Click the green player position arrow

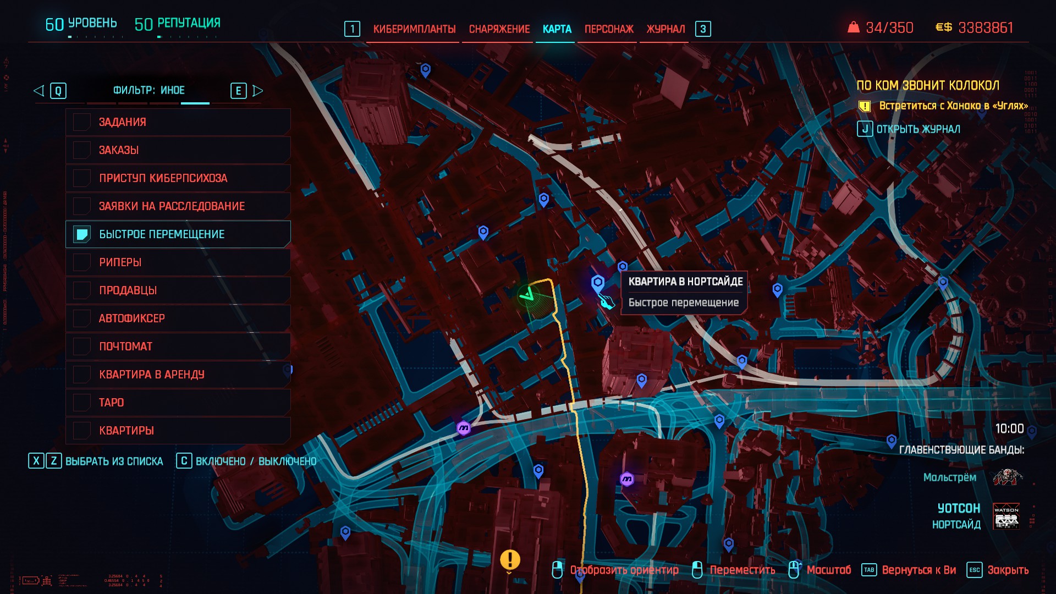click(527, 295)
